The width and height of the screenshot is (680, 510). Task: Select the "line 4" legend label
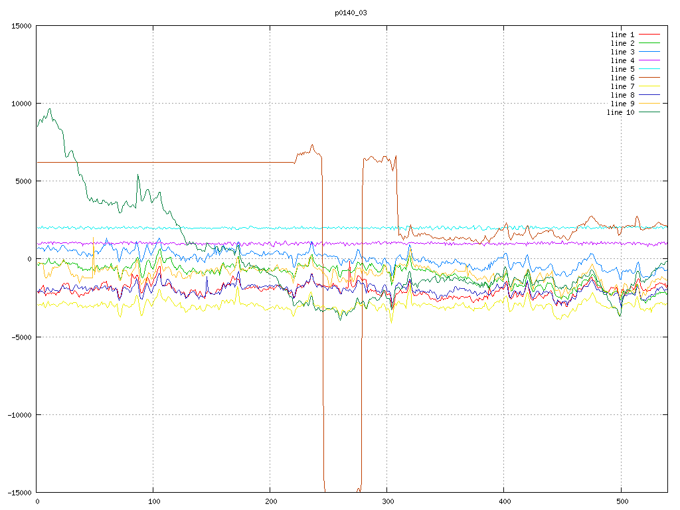[x=622, y=60]
